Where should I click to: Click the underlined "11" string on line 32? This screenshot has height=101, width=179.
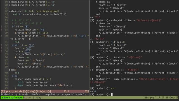(x=31, y=45)
